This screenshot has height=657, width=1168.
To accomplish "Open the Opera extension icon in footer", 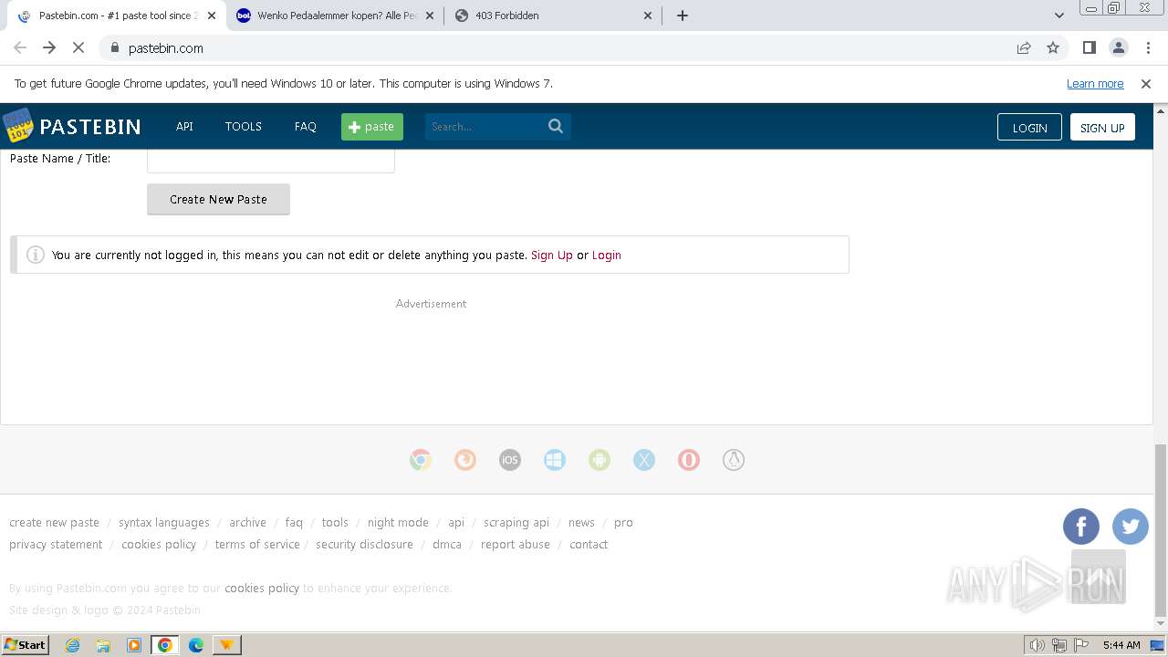I will 689,460.
